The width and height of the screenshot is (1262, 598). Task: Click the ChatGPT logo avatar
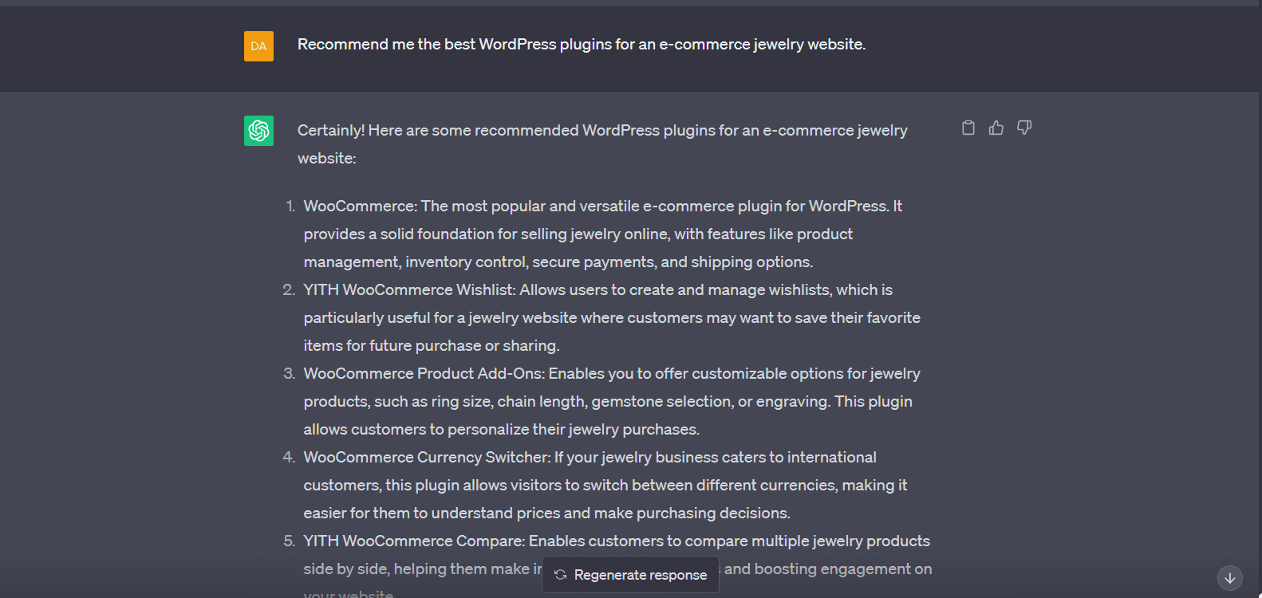(x=258, y=131)
